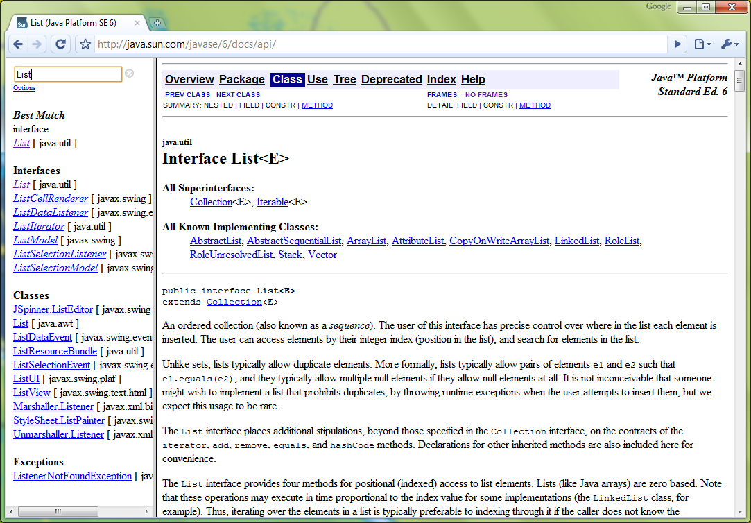
Task: Select the Deprecated item in the navigation bar
Action: tap(391, 79)
